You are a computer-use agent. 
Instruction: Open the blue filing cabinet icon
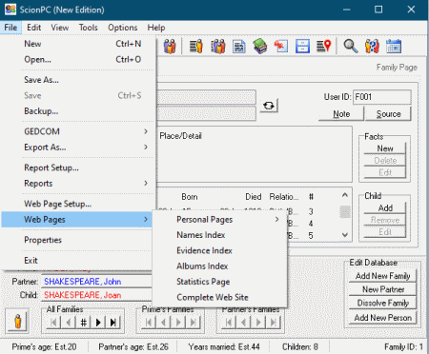tap(302, 47)
